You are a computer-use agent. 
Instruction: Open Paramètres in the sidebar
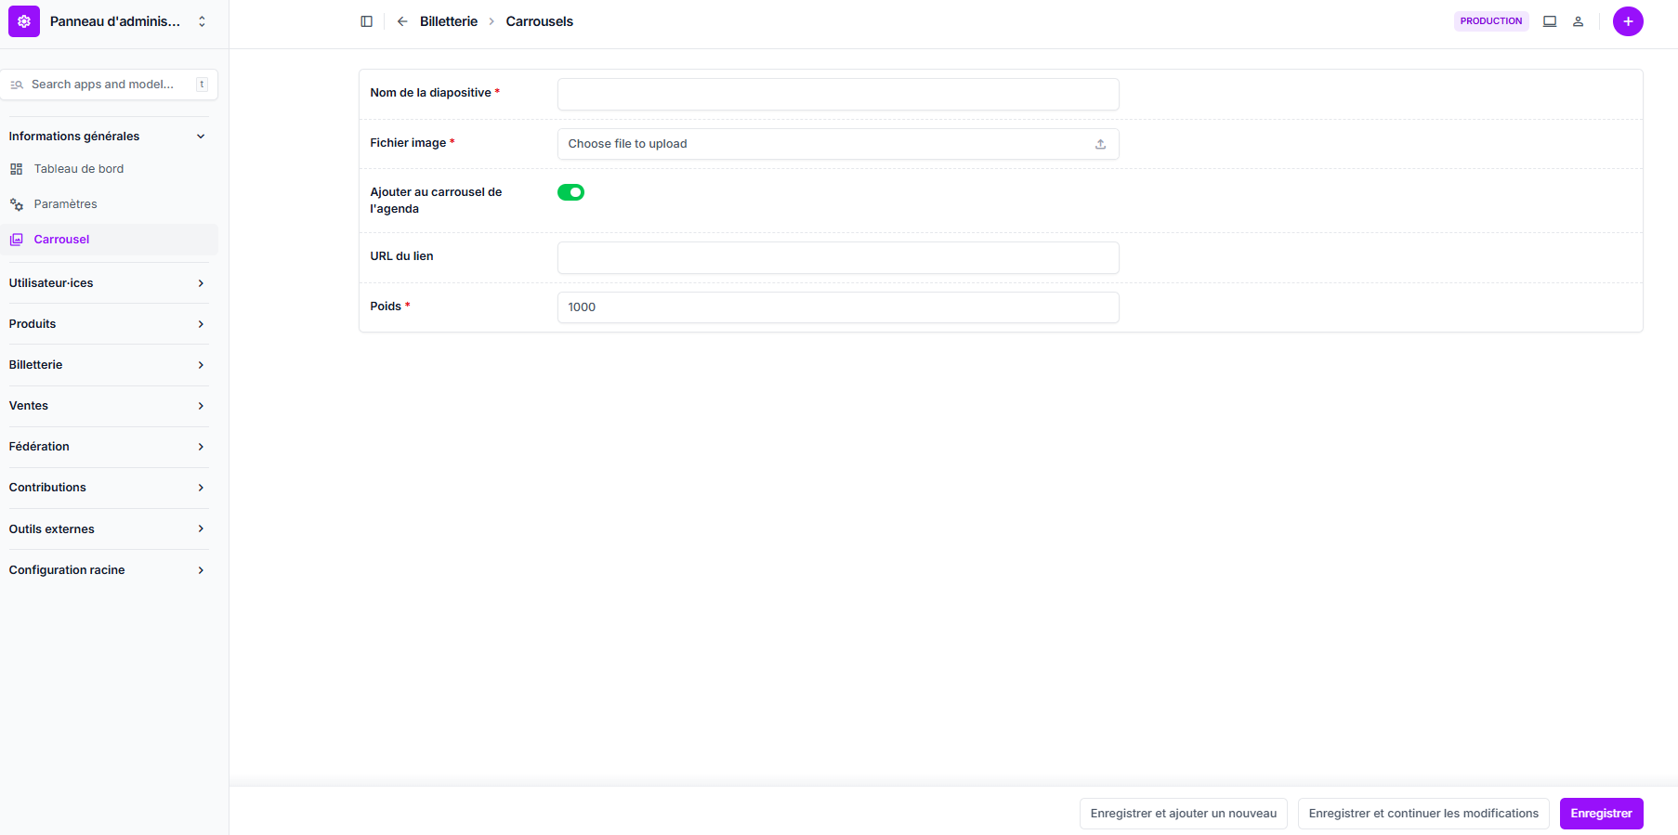coord(65,204)
